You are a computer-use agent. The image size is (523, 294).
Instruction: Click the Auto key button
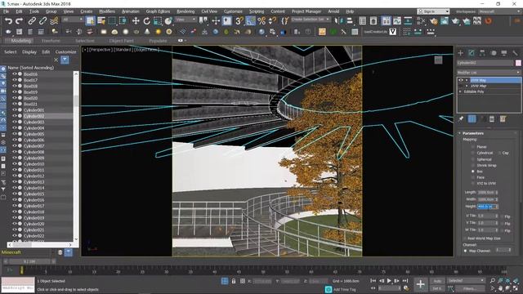437,281
